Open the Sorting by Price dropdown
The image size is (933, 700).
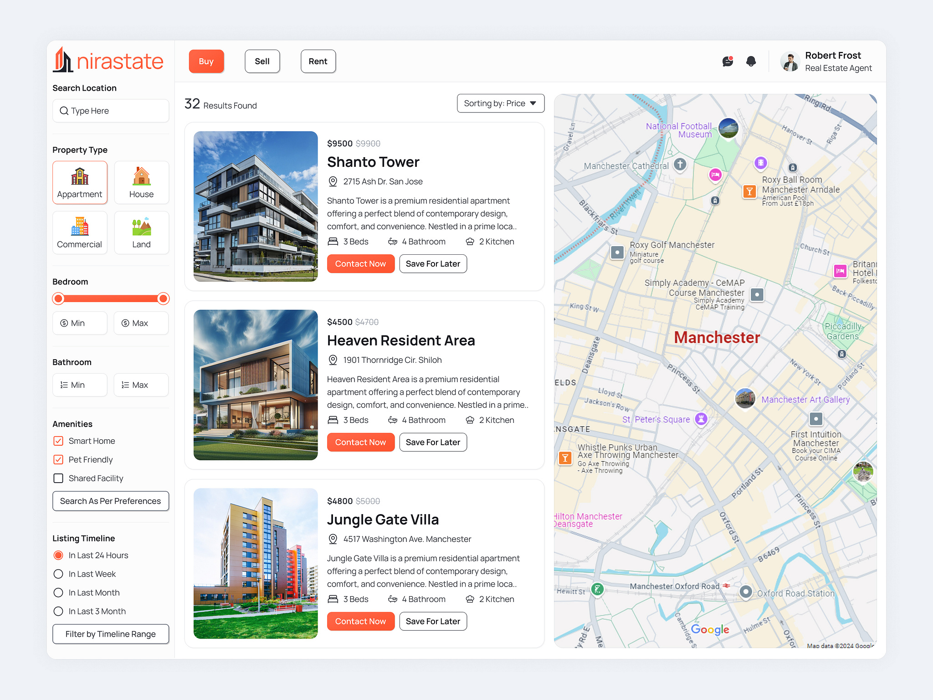(500, 103)
